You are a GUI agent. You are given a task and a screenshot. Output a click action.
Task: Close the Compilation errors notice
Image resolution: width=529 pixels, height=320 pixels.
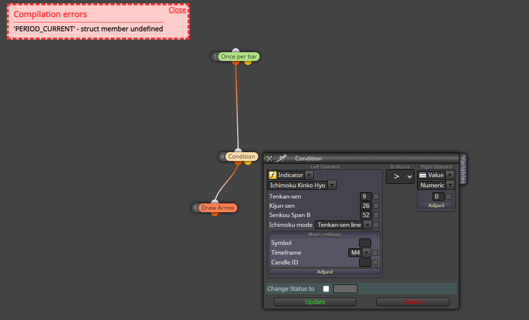[x=177, y=10]
